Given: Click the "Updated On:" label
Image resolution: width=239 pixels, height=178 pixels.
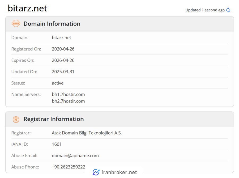Looking at the screenshot, I should (x=24, y=72).
